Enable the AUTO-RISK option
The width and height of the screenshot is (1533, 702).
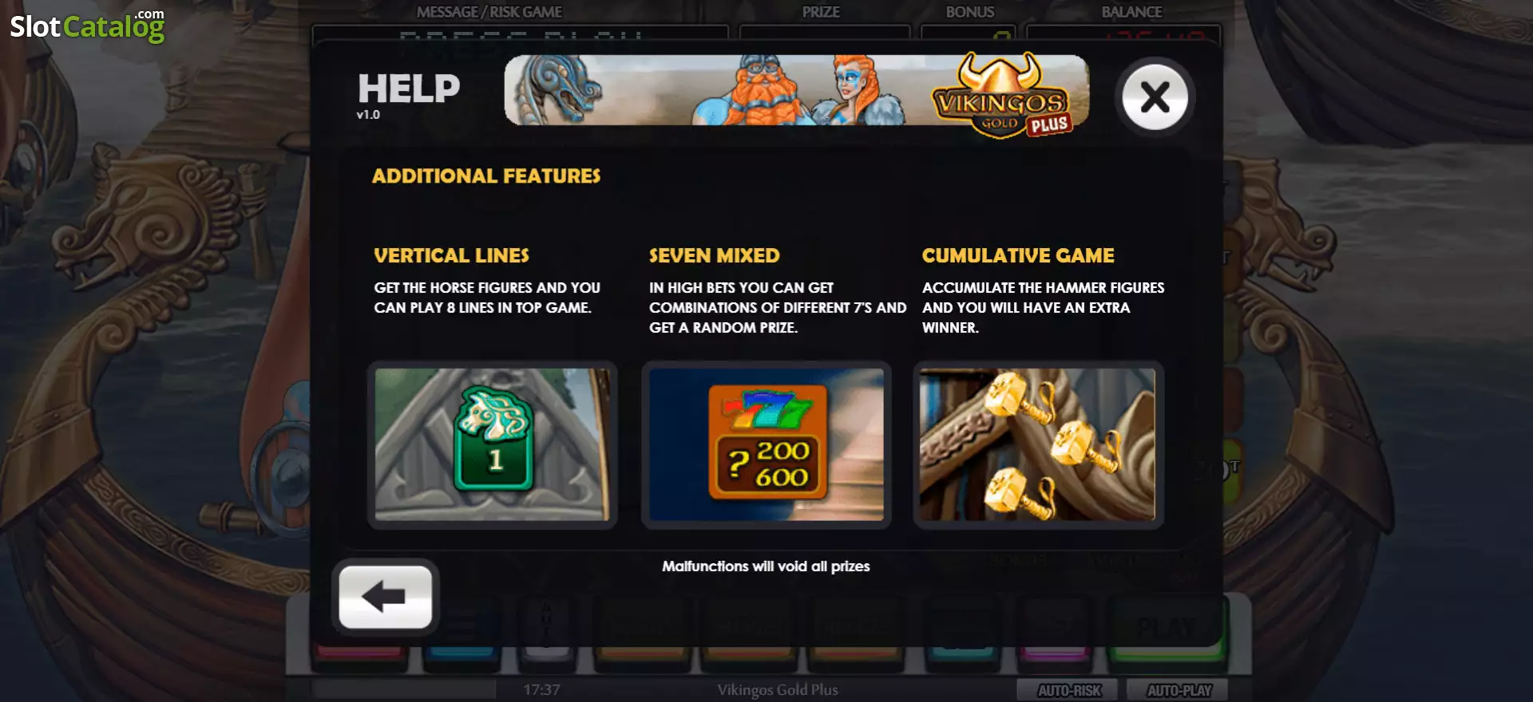pyautogui.click(x=1069, y=690)
